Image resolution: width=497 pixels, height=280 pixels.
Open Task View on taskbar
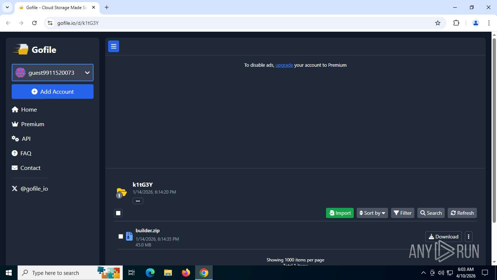[132, 273]
